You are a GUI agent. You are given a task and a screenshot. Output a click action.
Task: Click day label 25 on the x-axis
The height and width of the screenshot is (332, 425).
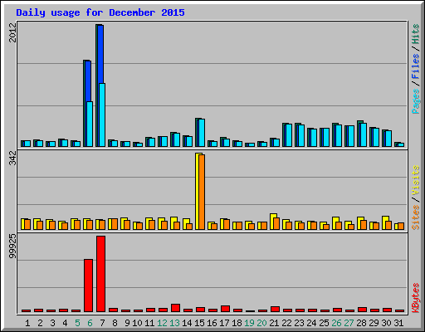tap(324, 323)
